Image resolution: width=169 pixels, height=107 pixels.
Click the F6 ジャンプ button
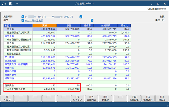click(77, 98)
